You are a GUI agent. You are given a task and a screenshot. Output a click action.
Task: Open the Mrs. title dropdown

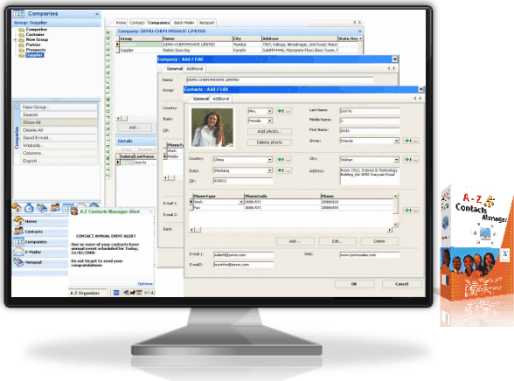tap(269, 111)
